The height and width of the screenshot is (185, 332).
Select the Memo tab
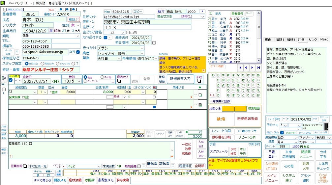point(324,39)
